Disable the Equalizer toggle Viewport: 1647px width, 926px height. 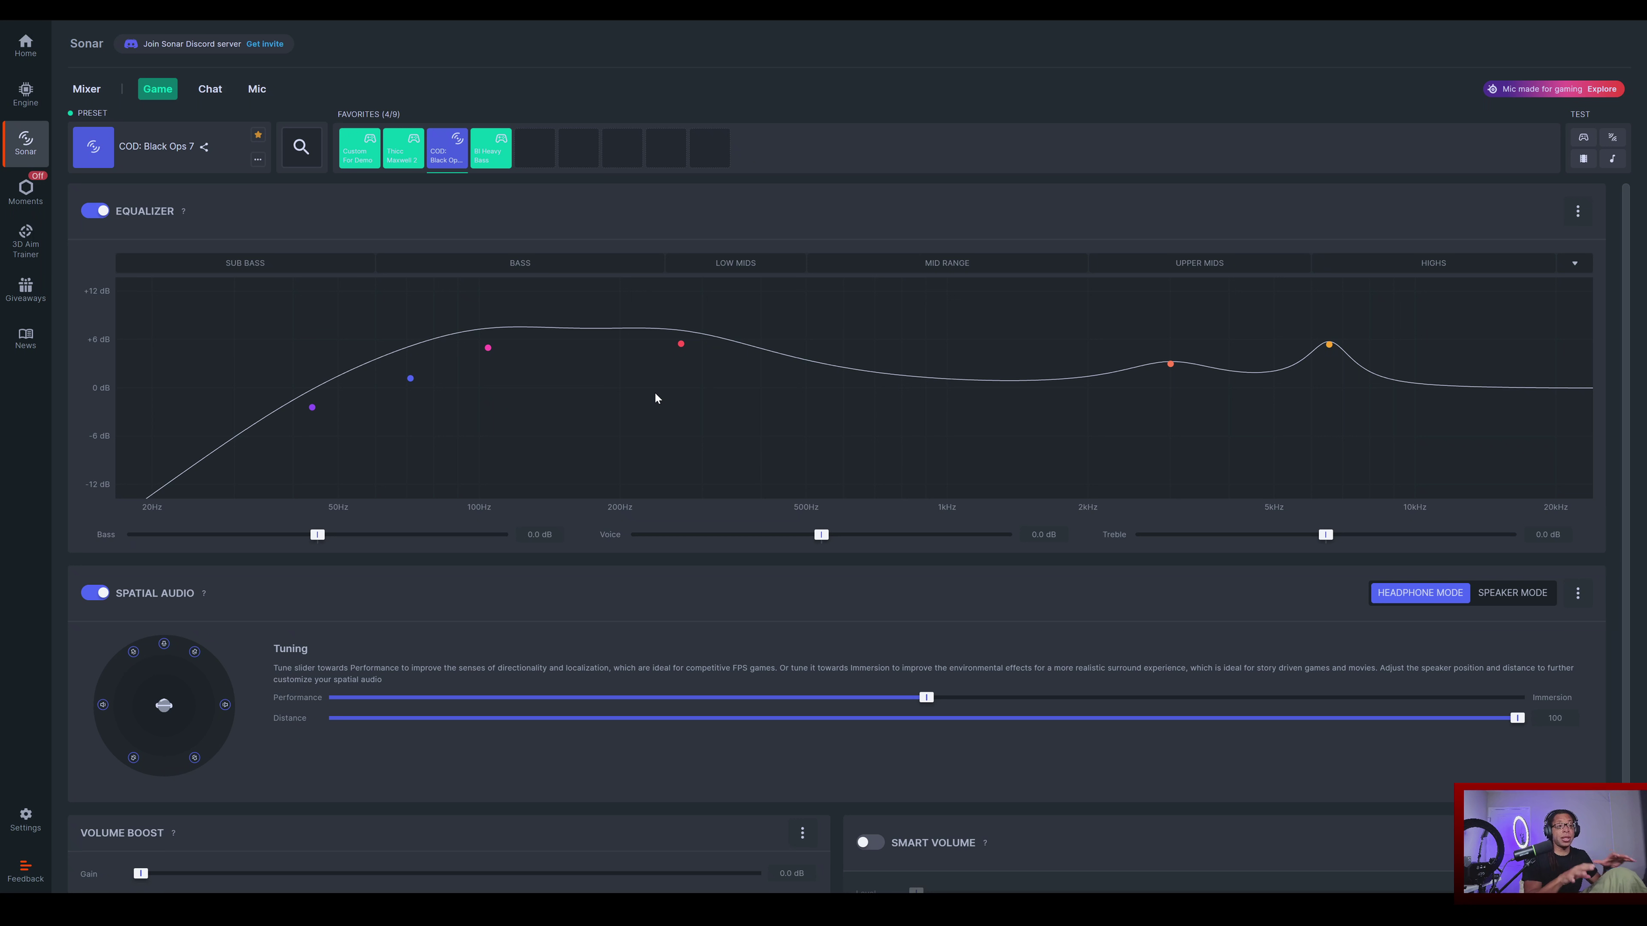pos(95,210)
